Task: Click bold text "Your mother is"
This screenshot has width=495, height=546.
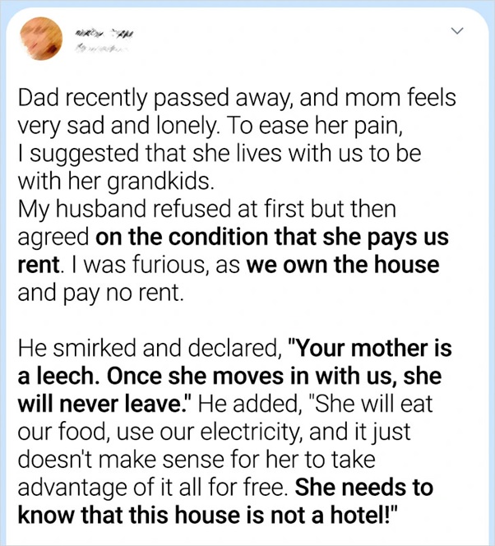Action: click(374, 349)
